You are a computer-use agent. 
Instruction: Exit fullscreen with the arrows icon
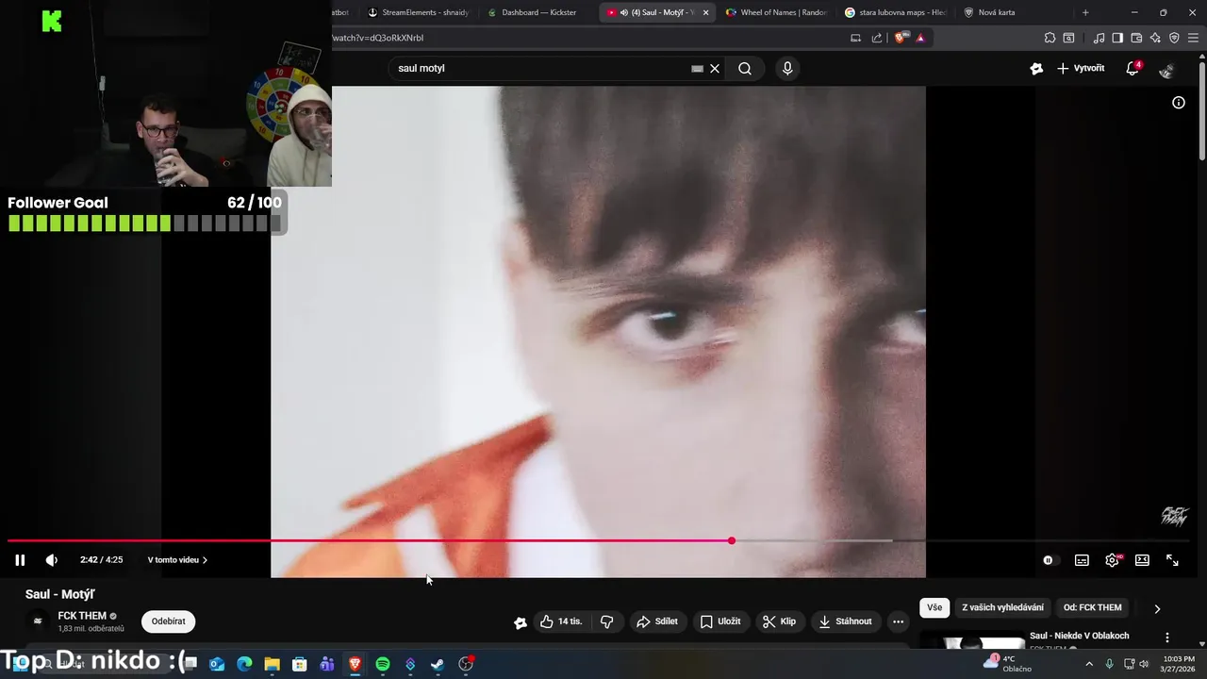[x=1172, y=560]
